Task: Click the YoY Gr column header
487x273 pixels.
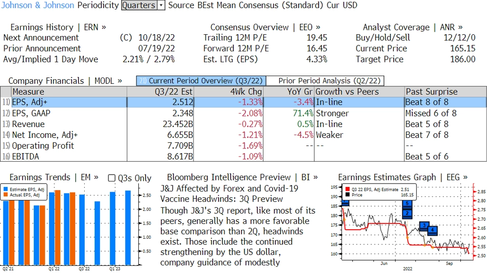Action: click(289, 92)
